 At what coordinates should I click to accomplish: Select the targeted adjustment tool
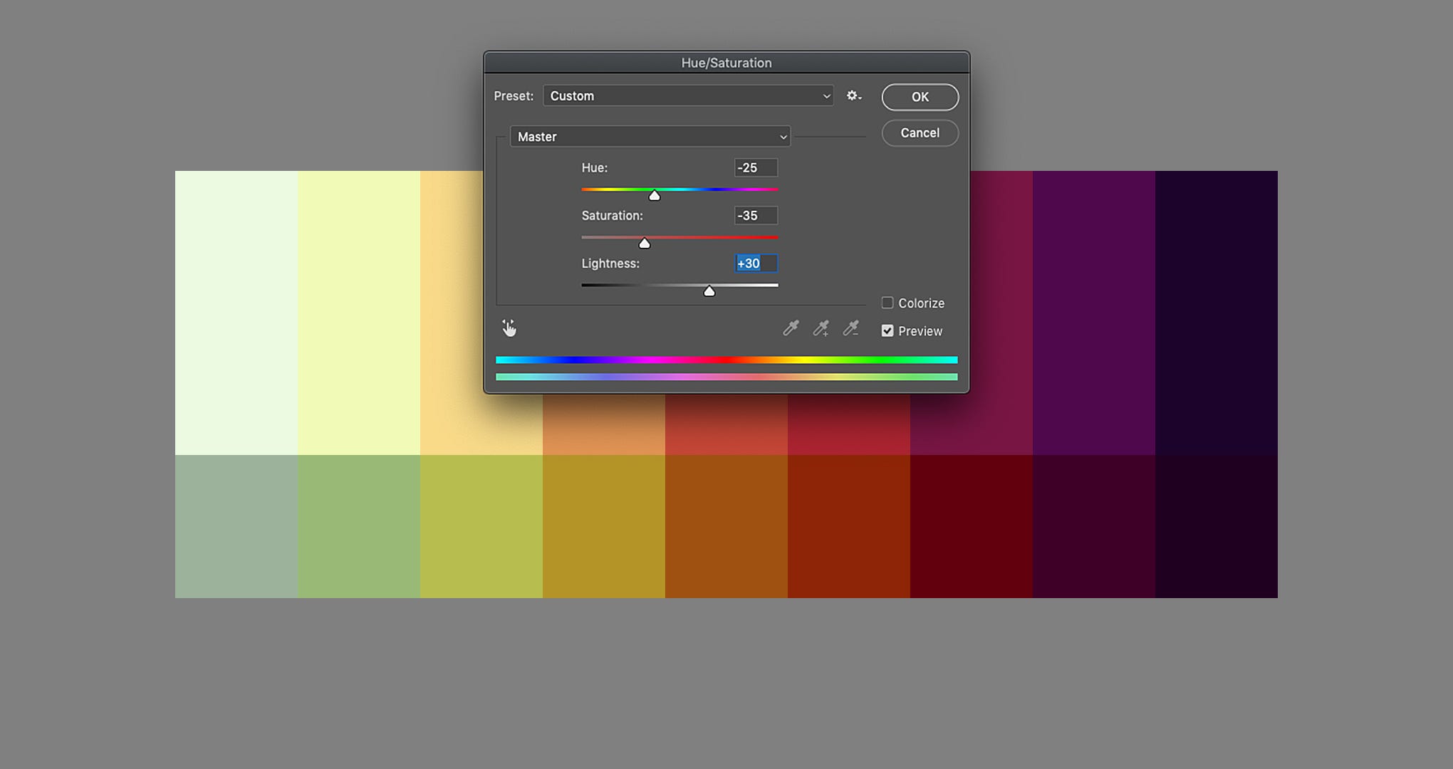point(510,328)
